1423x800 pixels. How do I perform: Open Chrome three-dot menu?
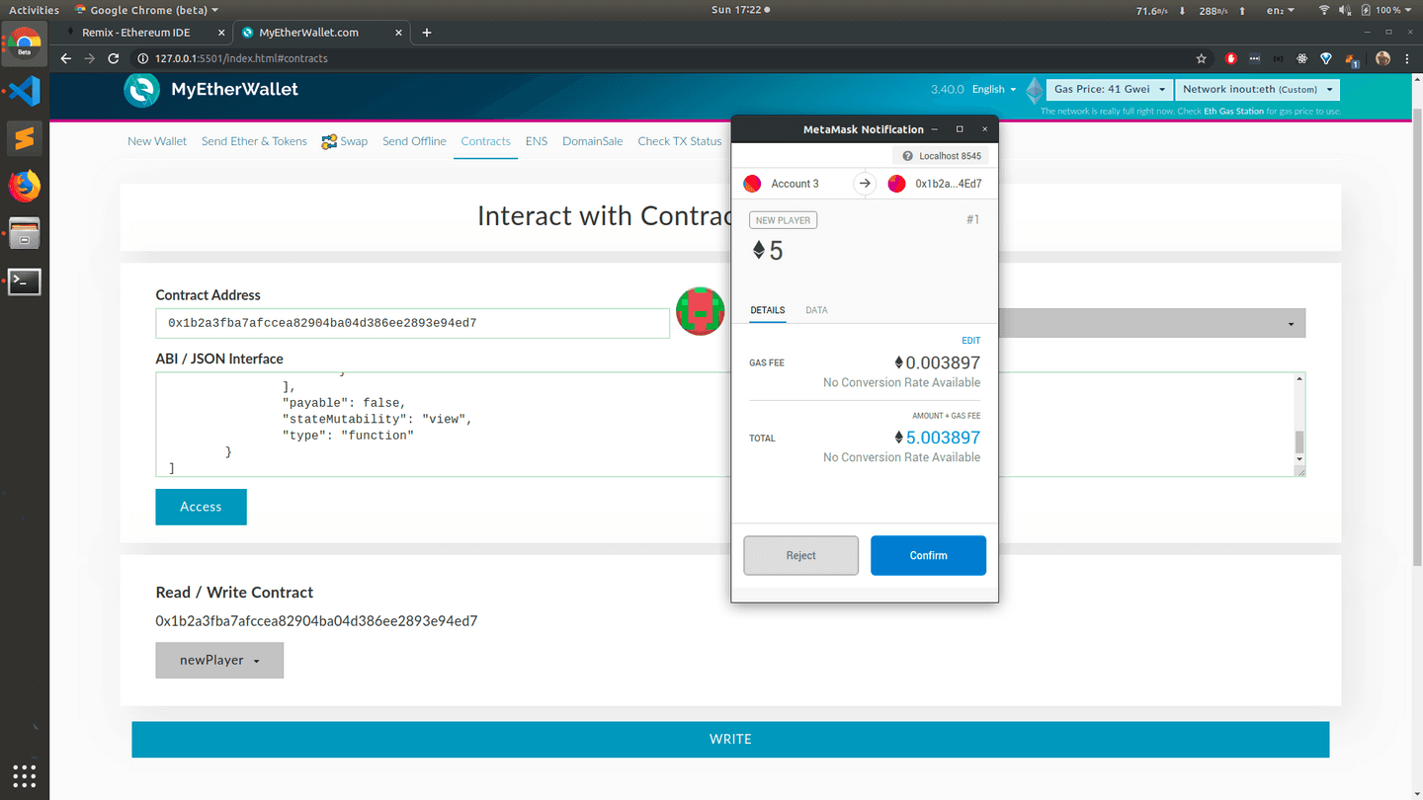pyautogui.click(x=1407, y=58)
